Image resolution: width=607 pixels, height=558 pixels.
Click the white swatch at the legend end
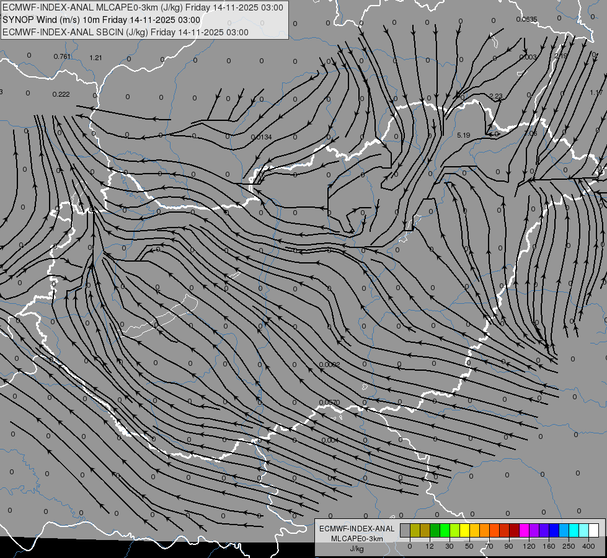594,531
